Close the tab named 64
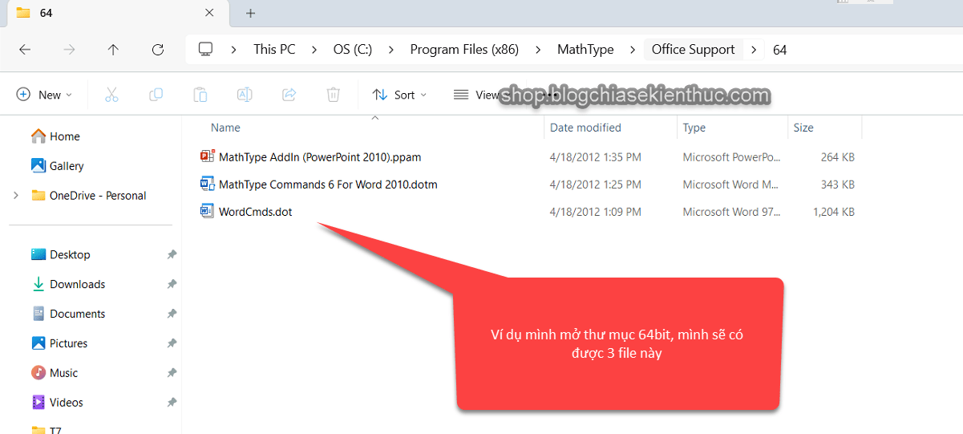This screenshot has height=434, width=963. point(210,13)
